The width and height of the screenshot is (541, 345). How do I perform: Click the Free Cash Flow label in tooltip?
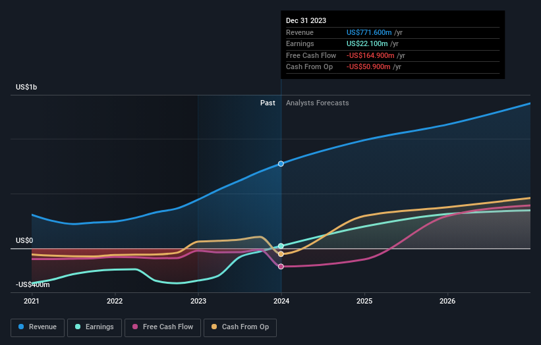(311, 55)
